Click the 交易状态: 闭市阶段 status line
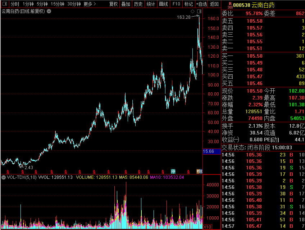 [257, 147]
